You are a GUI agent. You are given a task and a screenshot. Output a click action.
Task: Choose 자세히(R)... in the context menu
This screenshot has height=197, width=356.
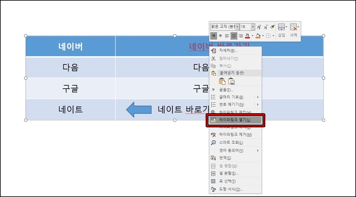(235, 51)
